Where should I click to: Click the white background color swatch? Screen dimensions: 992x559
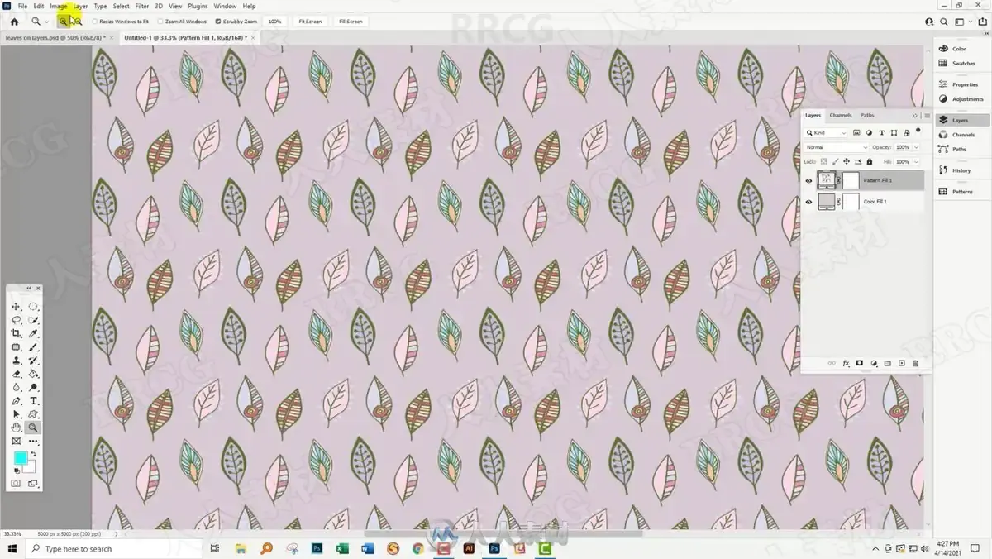click(x=31, y=466)
